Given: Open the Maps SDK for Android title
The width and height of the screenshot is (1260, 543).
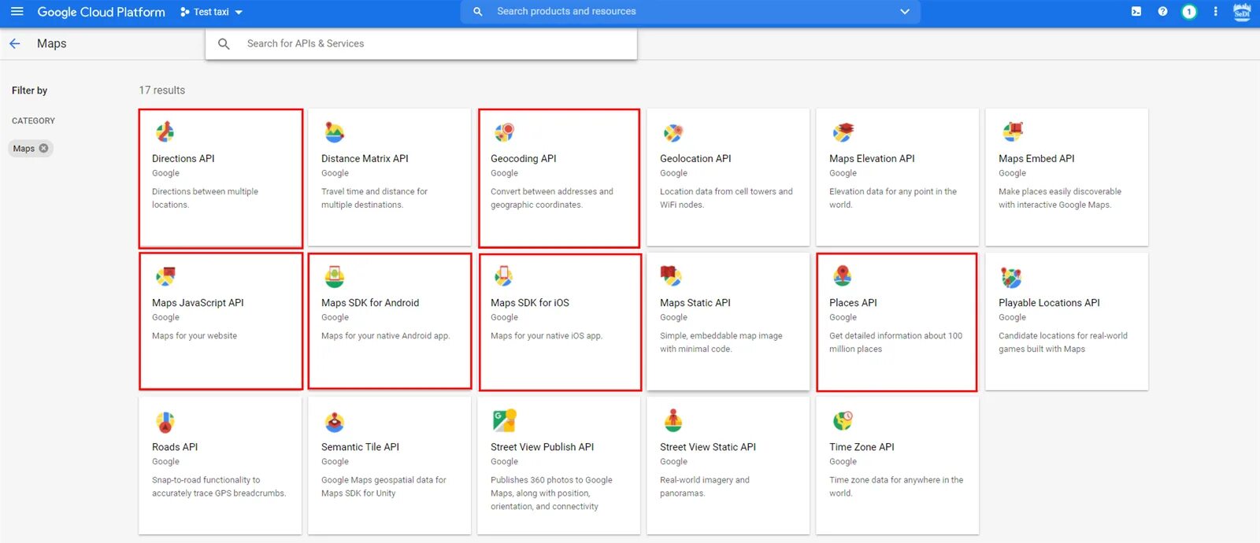Looking at the screenshot, I should (x=370, y=302).
